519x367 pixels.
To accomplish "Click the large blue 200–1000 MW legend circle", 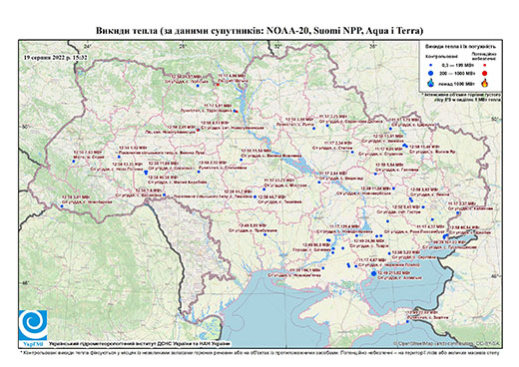I will (x=431, y=73).
